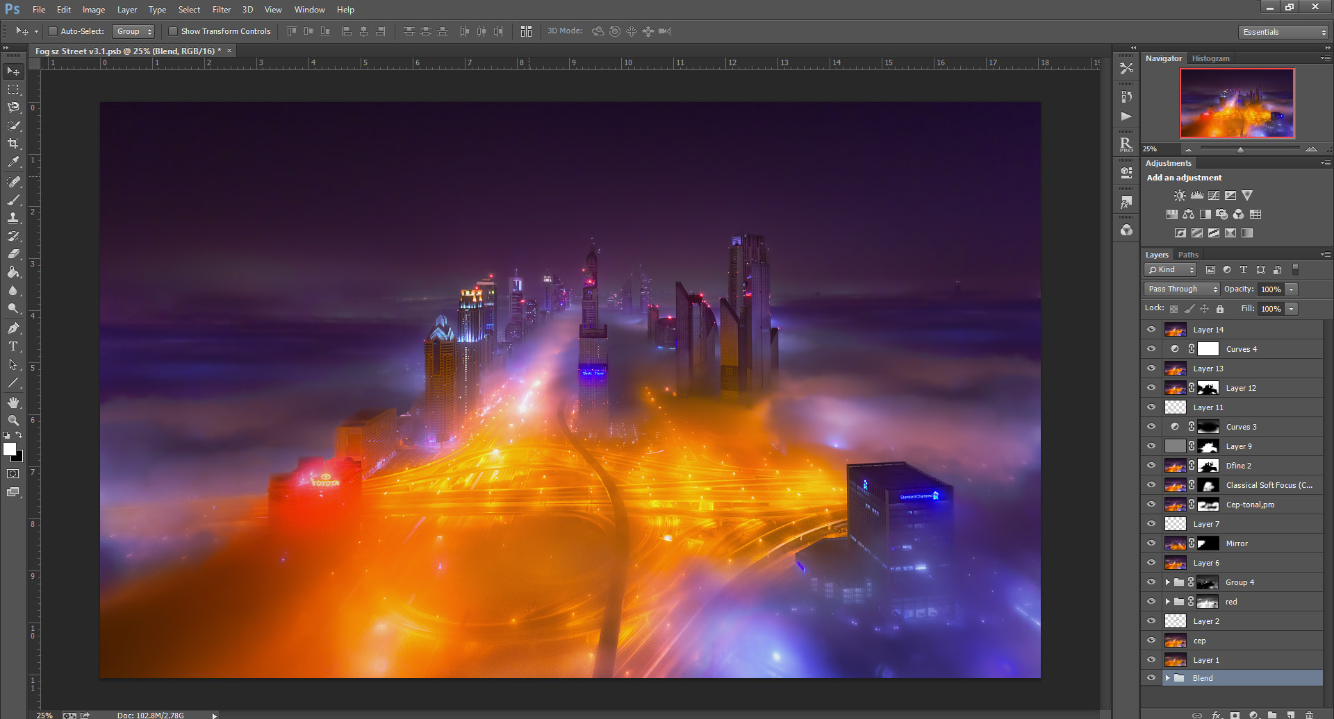Add a Photo Filter adjustment

tap(1222, 214)
